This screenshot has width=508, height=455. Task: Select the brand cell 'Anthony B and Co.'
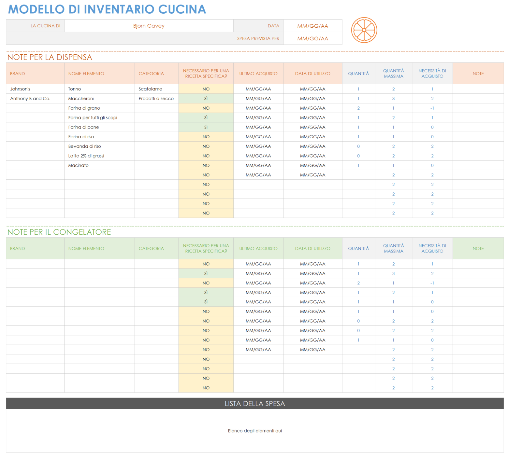point(35,99)
